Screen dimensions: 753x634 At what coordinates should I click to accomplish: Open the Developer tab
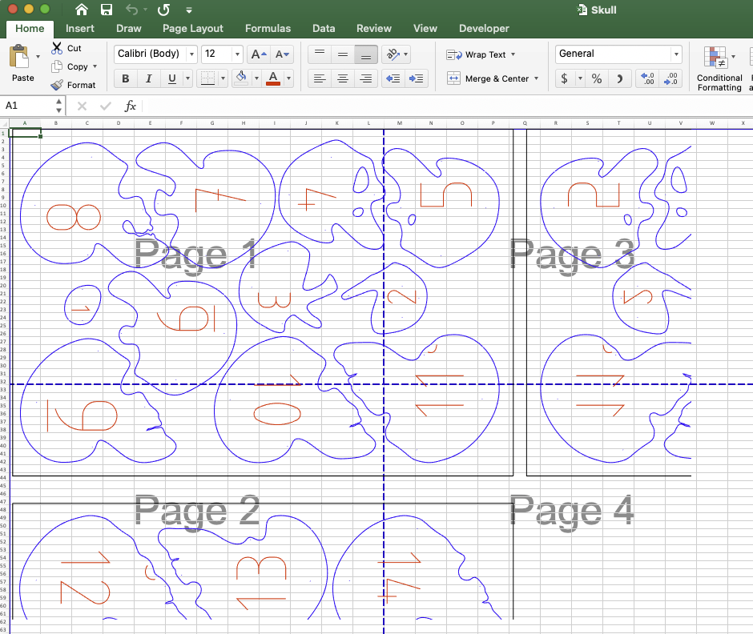click(x=484, y=28)
